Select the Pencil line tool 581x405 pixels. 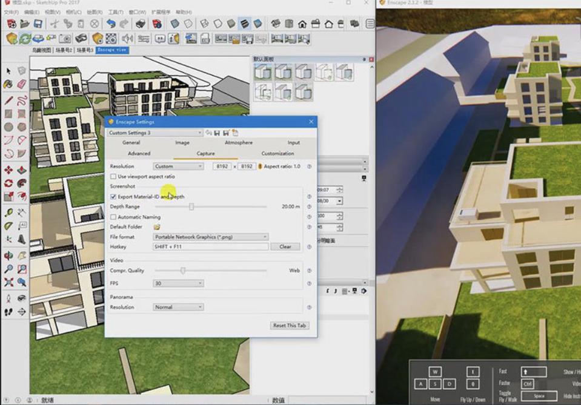tap(8, 100)
